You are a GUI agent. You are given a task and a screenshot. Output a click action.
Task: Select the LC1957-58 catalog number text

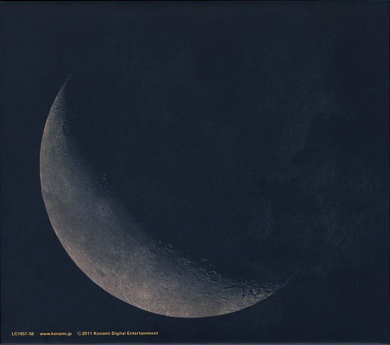[x=23, y=334]
